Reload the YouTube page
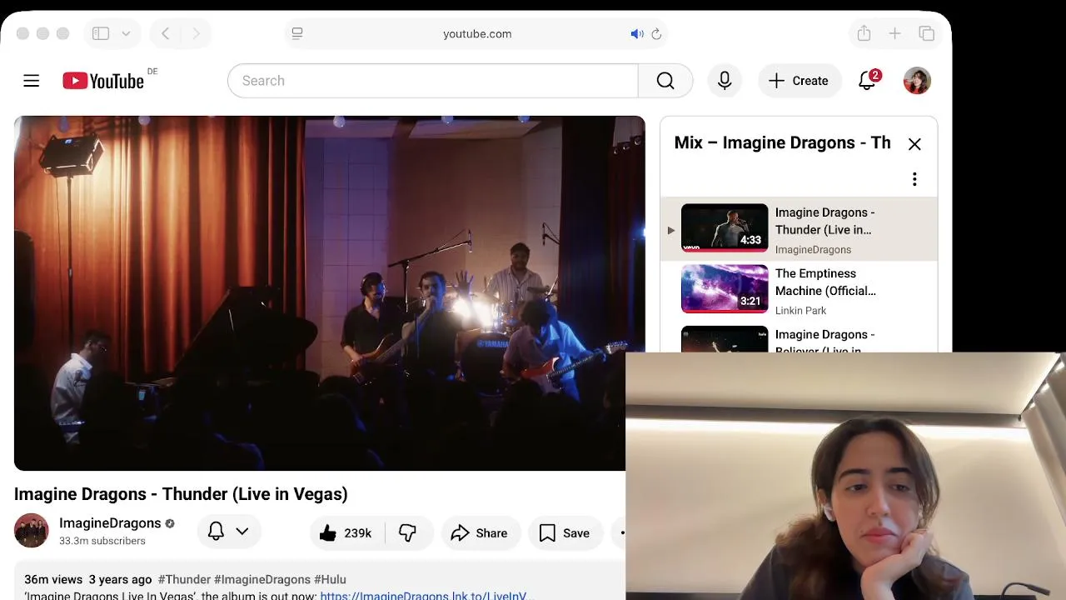Screen dimensions: 1066x600 [x=656, y=34]
